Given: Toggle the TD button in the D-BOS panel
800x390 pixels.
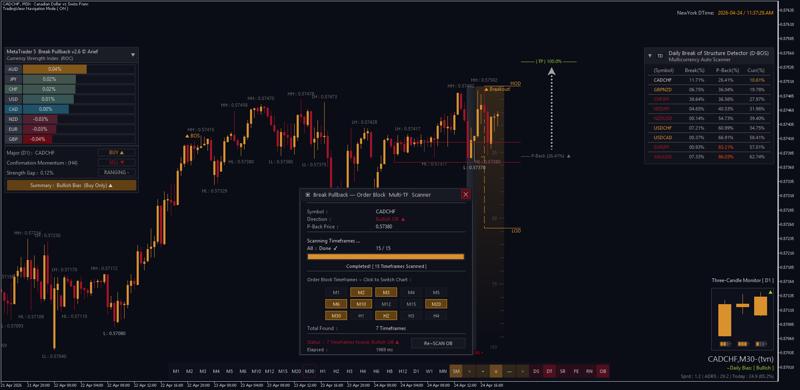Looking at the screenshot, I should (660, 56).
